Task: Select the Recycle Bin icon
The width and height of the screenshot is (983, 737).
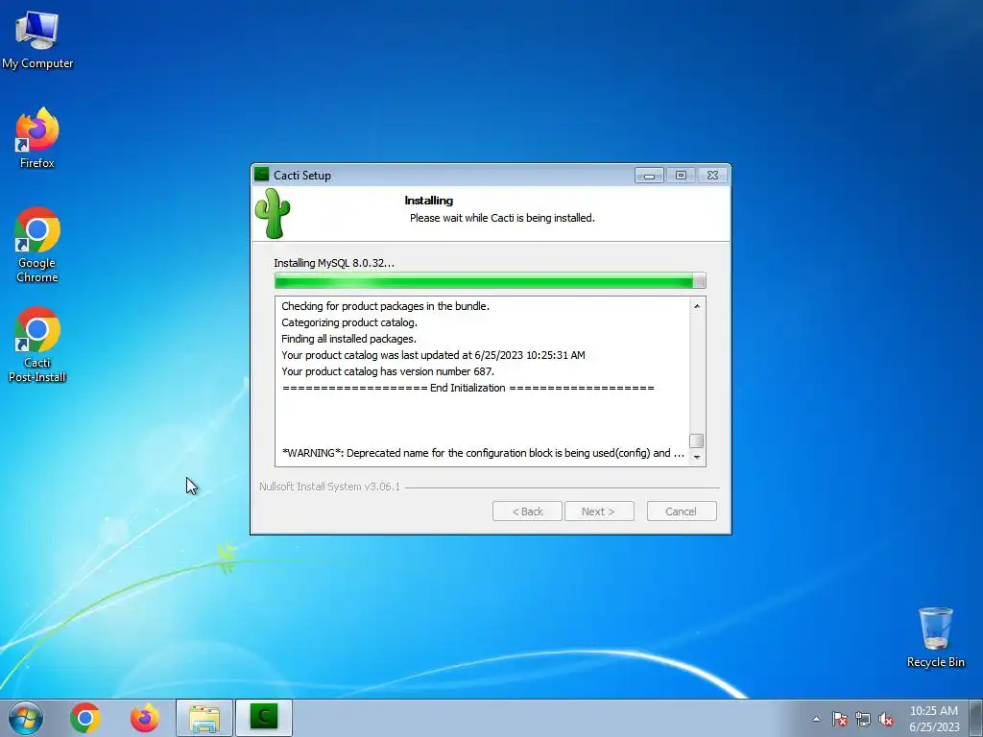Action: click(935, 637)
